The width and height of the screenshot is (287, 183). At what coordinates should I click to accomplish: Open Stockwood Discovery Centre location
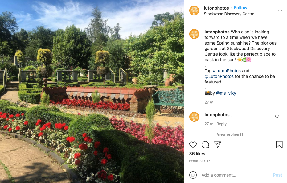229,14
